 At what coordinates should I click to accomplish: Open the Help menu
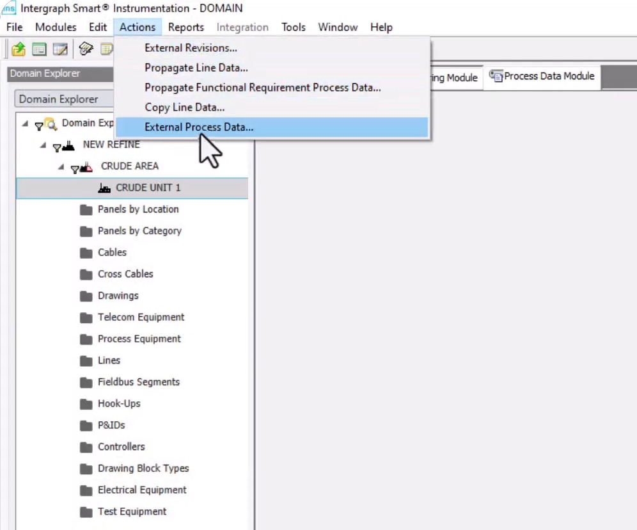coord(381,28)
